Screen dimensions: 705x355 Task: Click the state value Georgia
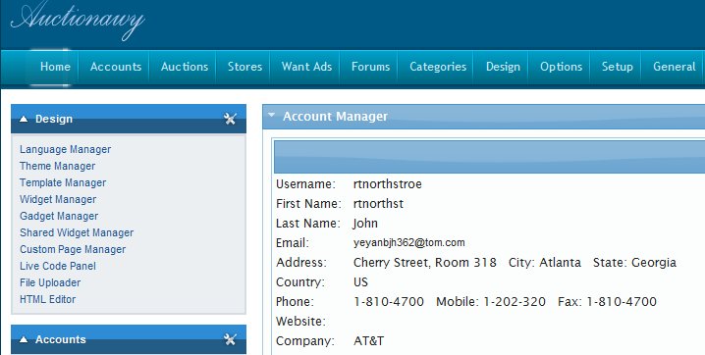[654, 263]
